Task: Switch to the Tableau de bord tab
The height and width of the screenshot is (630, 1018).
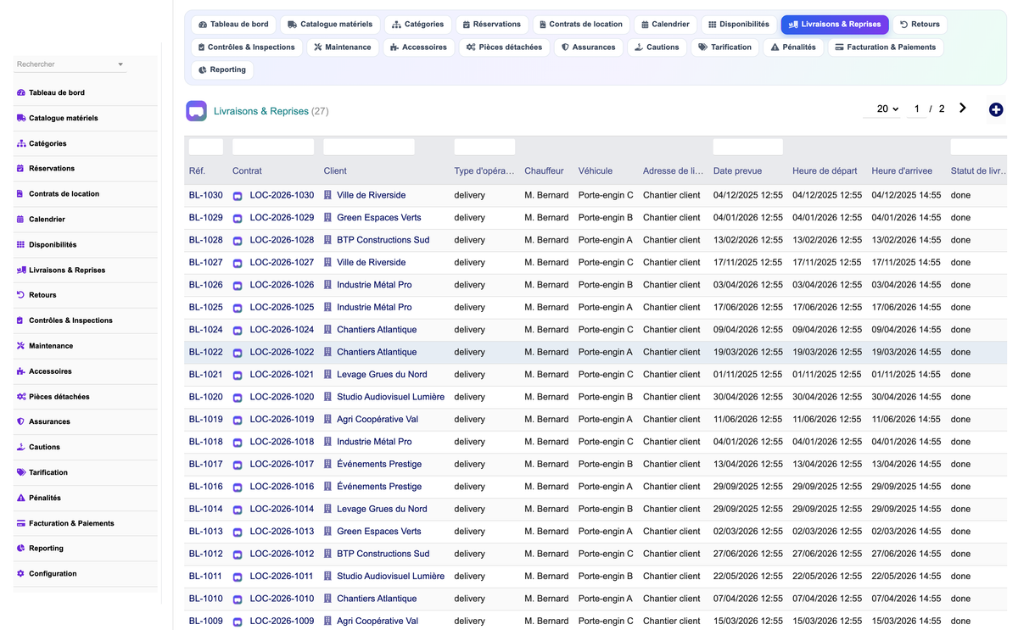Action: 233,25
